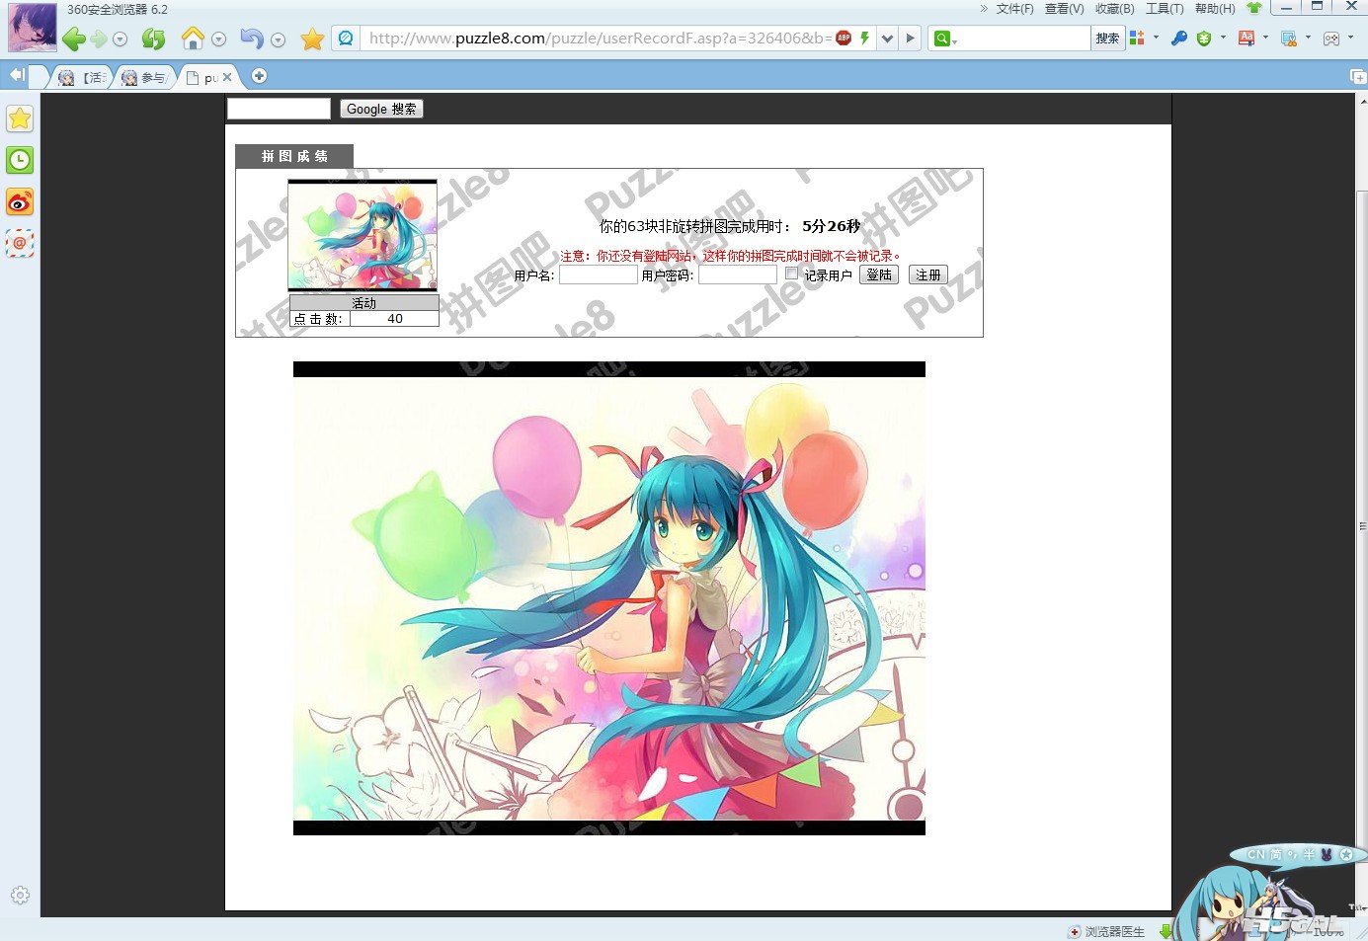The width and height of the screenshot is (1368, 941).
Task: Open the dropdown next to the home button
Action: click(219, 39)
